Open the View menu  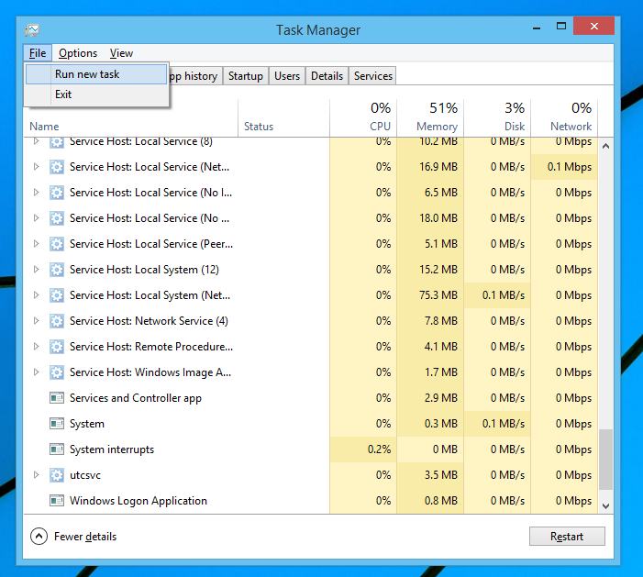point(121,53)
